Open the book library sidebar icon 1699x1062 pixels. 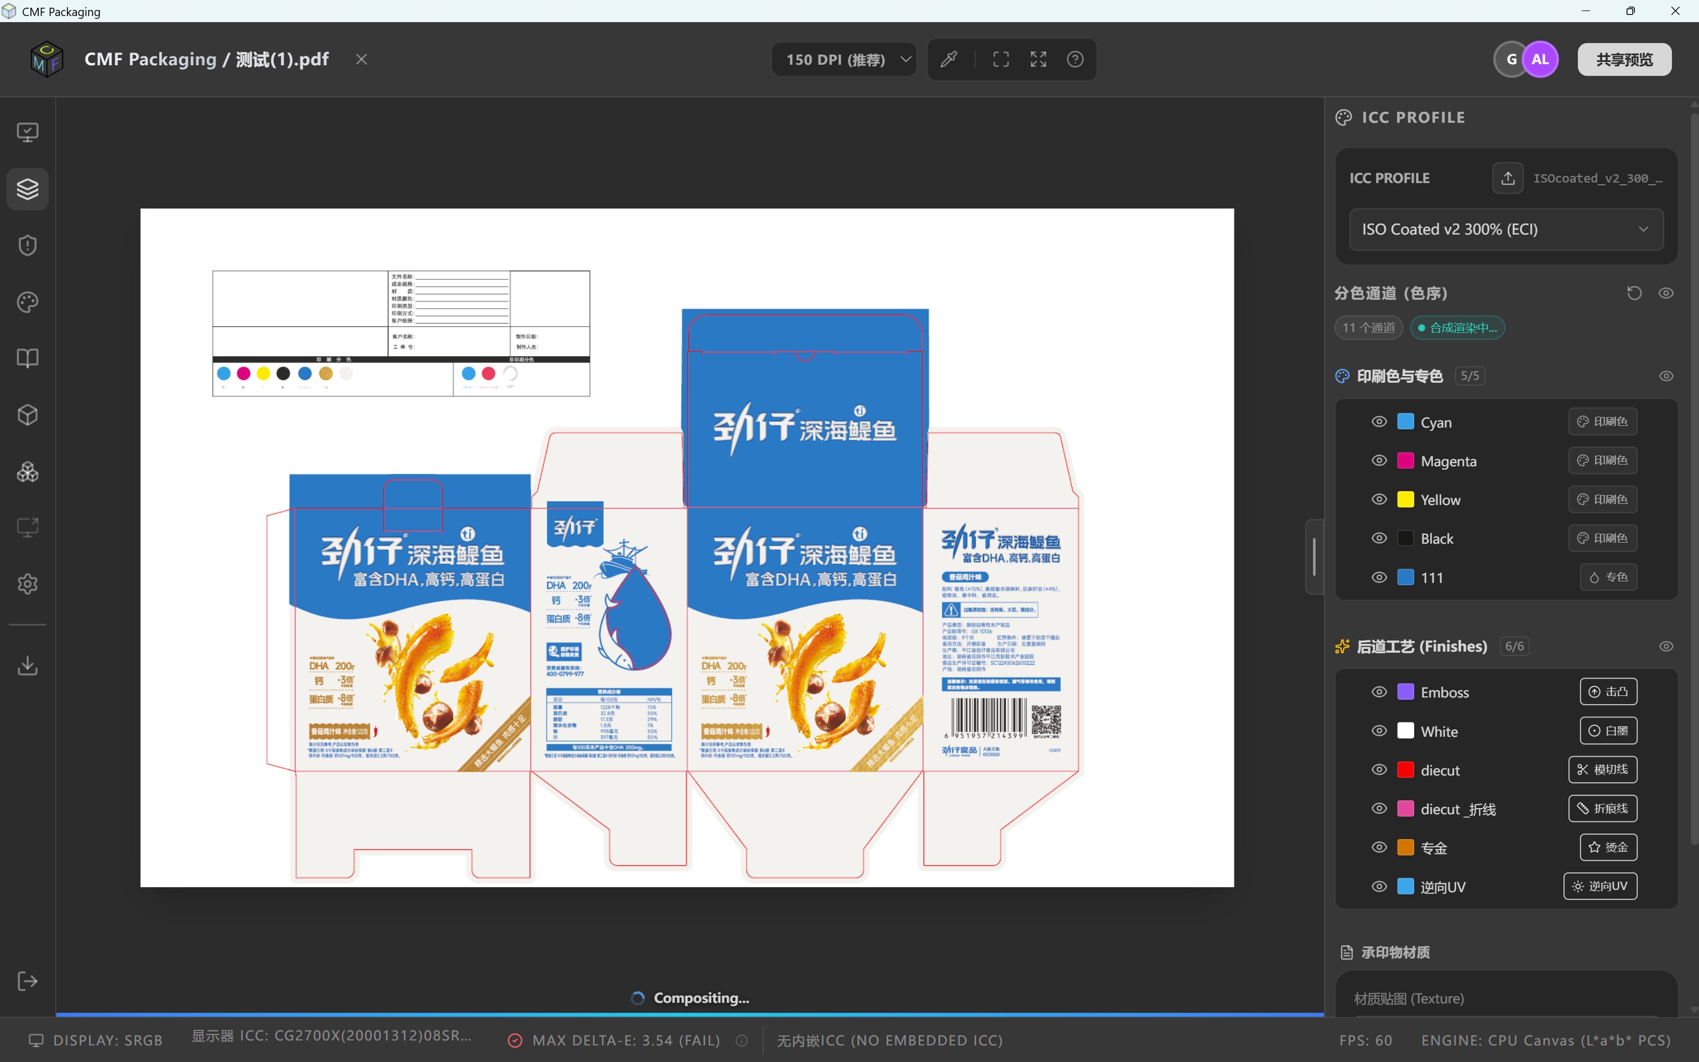pos(28,358)
